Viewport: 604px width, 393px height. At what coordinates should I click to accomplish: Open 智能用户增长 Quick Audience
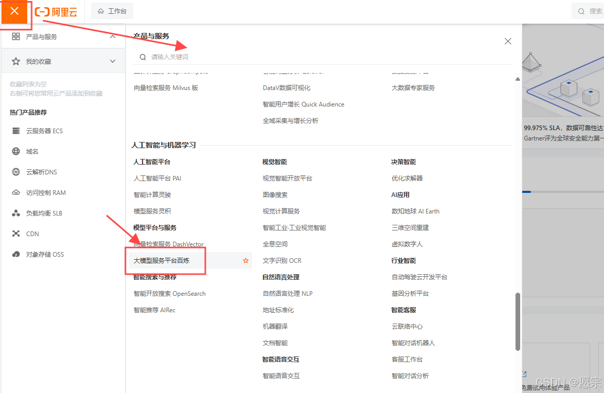(303, 104)
